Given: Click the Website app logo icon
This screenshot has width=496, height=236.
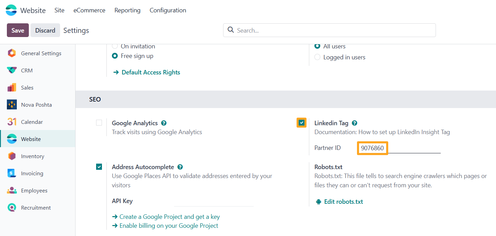Looking at the screenshot, I should 11,10.
